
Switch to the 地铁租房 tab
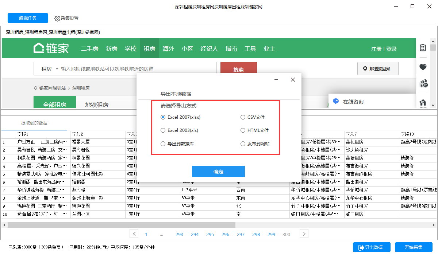click(x=97, y=104)
